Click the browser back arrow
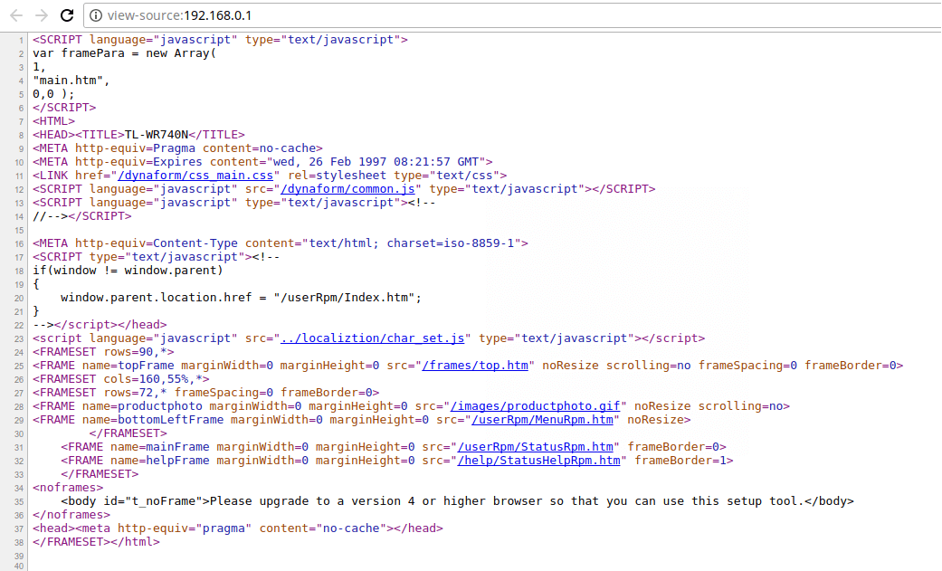Screen dimensions: 942x571 click(x=16, y=15)
